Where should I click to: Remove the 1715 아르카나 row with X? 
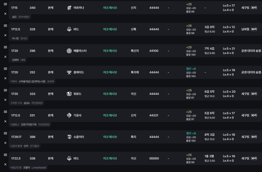[x=5, y=14]
